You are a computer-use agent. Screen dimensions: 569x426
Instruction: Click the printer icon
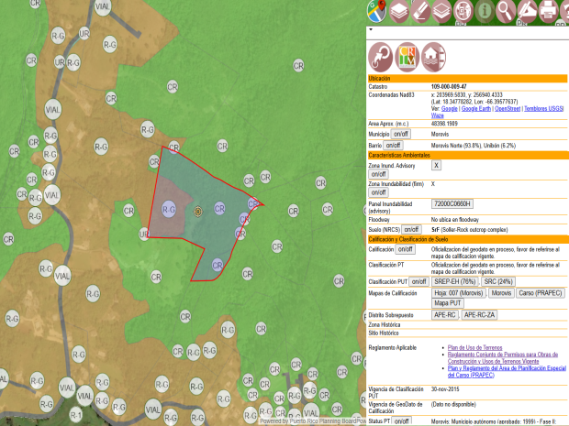(550, 10)
